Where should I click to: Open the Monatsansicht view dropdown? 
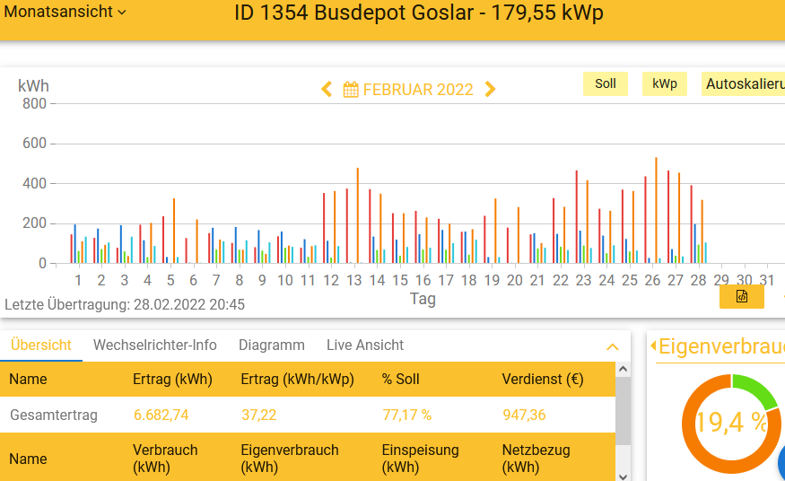tap(65, 12)
